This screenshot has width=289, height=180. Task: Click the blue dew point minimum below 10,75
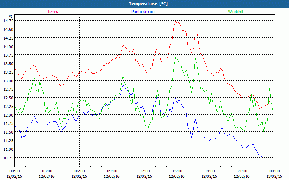[260, 158]
